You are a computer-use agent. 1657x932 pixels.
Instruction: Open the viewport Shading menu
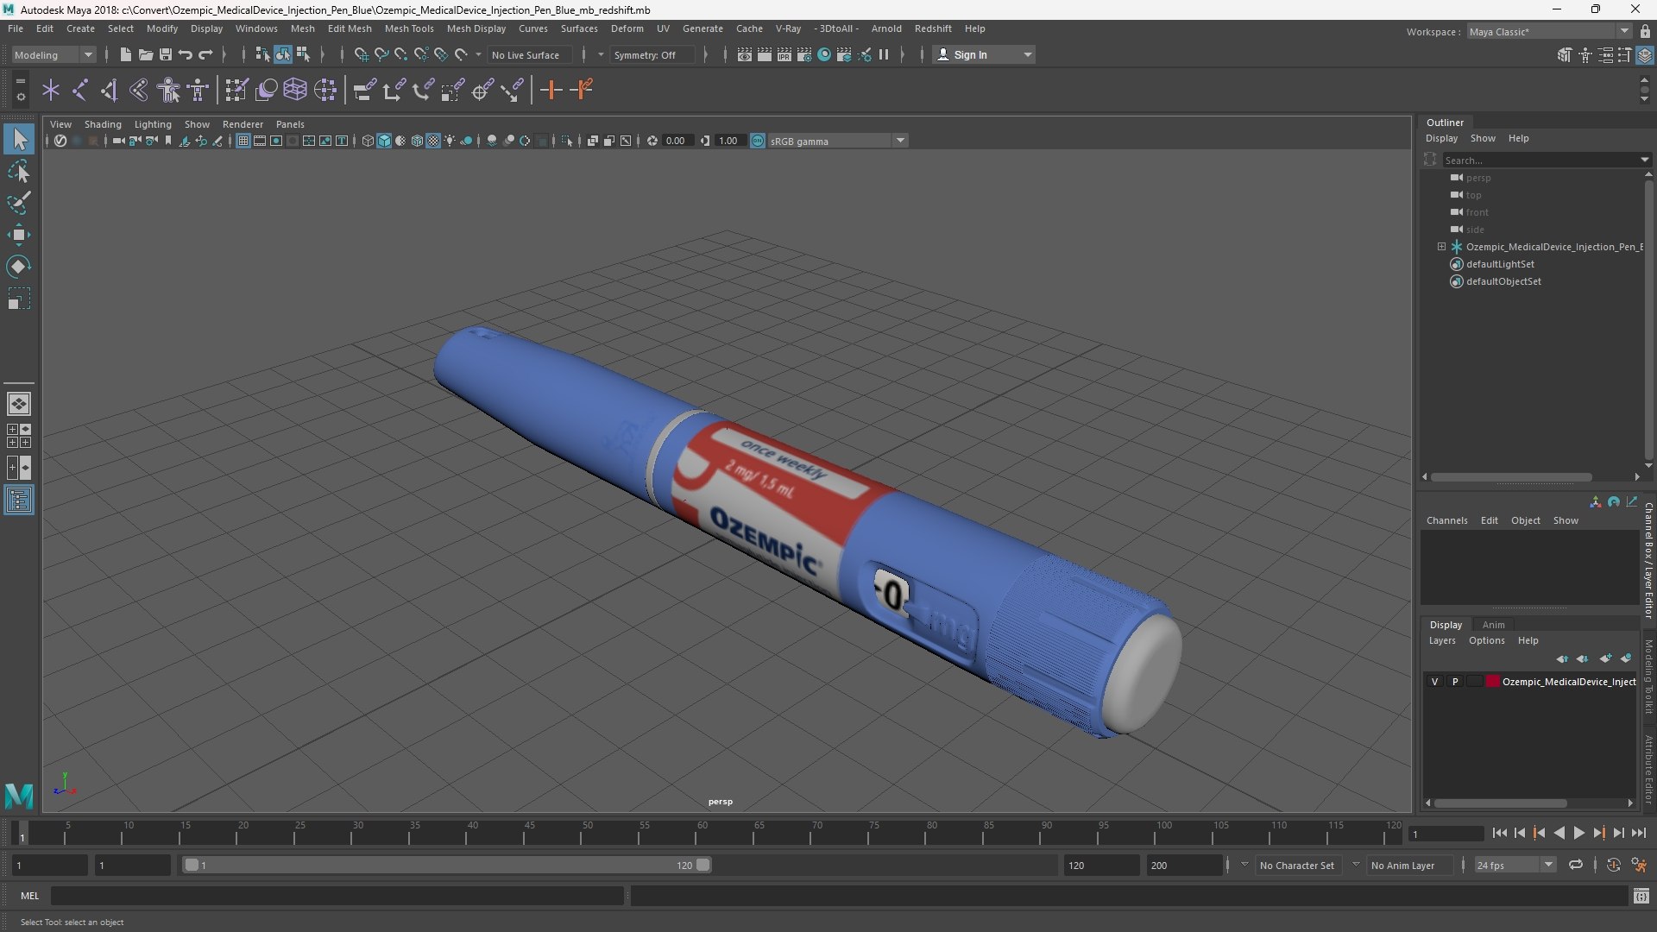(103, 124)
